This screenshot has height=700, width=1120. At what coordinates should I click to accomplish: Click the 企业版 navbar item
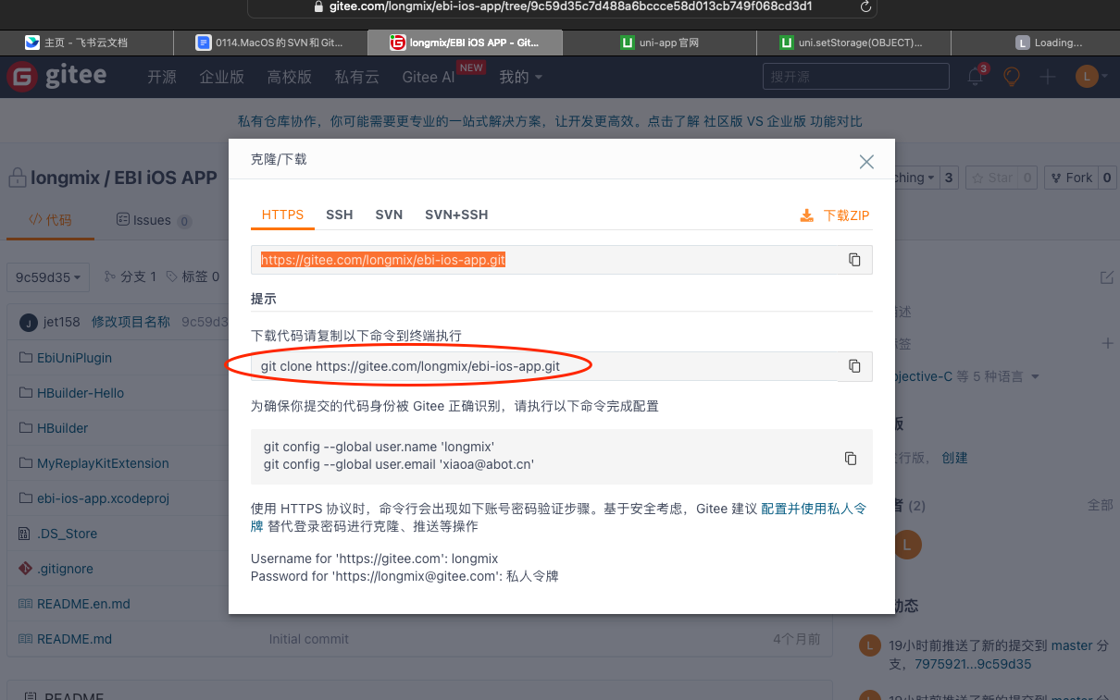[222, 77]
